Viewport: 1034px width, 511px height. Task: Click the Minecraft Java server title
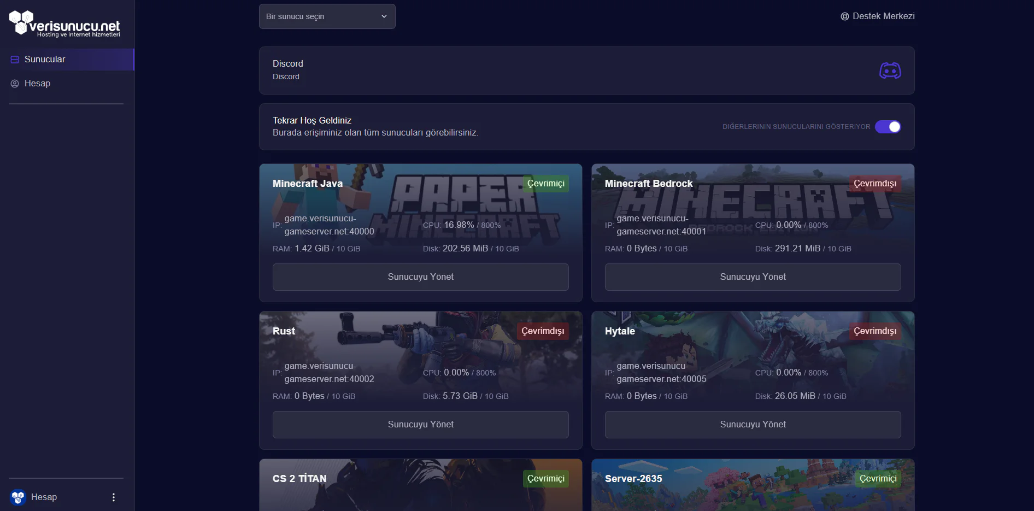[308, 184]
